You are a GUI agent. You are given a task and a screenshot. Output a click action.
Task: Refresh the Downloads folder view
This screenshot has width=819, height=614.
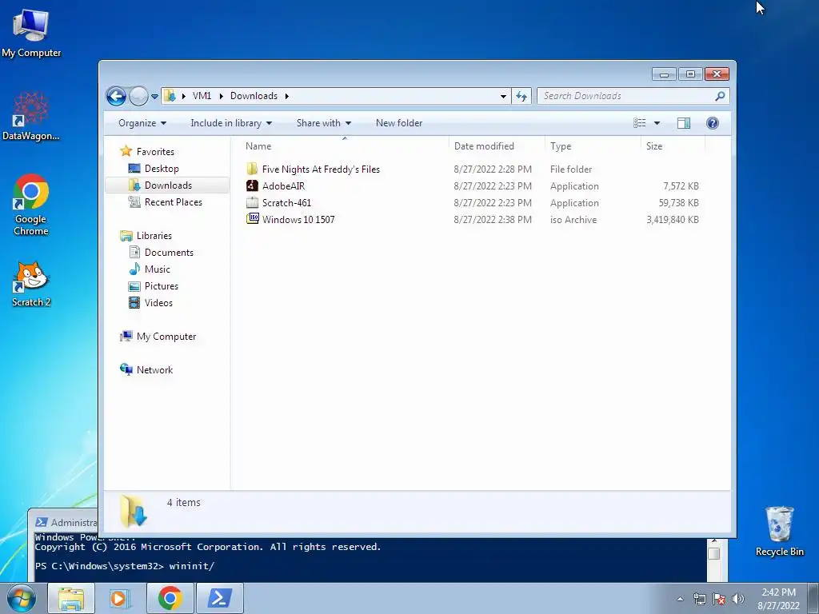pos(521,96)
